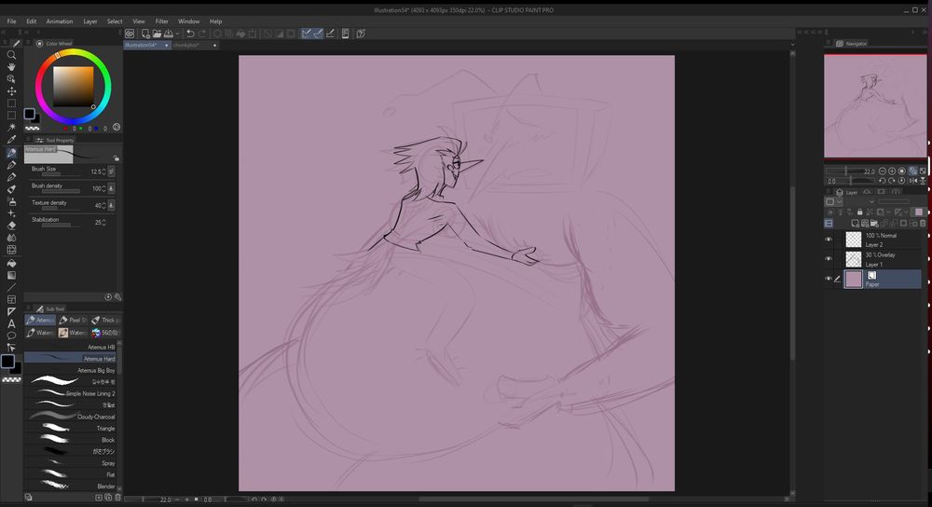Select the Move layer tool

tap(11, 91)
